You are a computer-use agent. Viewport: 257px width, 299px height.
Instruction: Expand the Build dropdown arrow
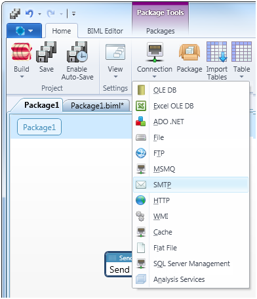22,77
